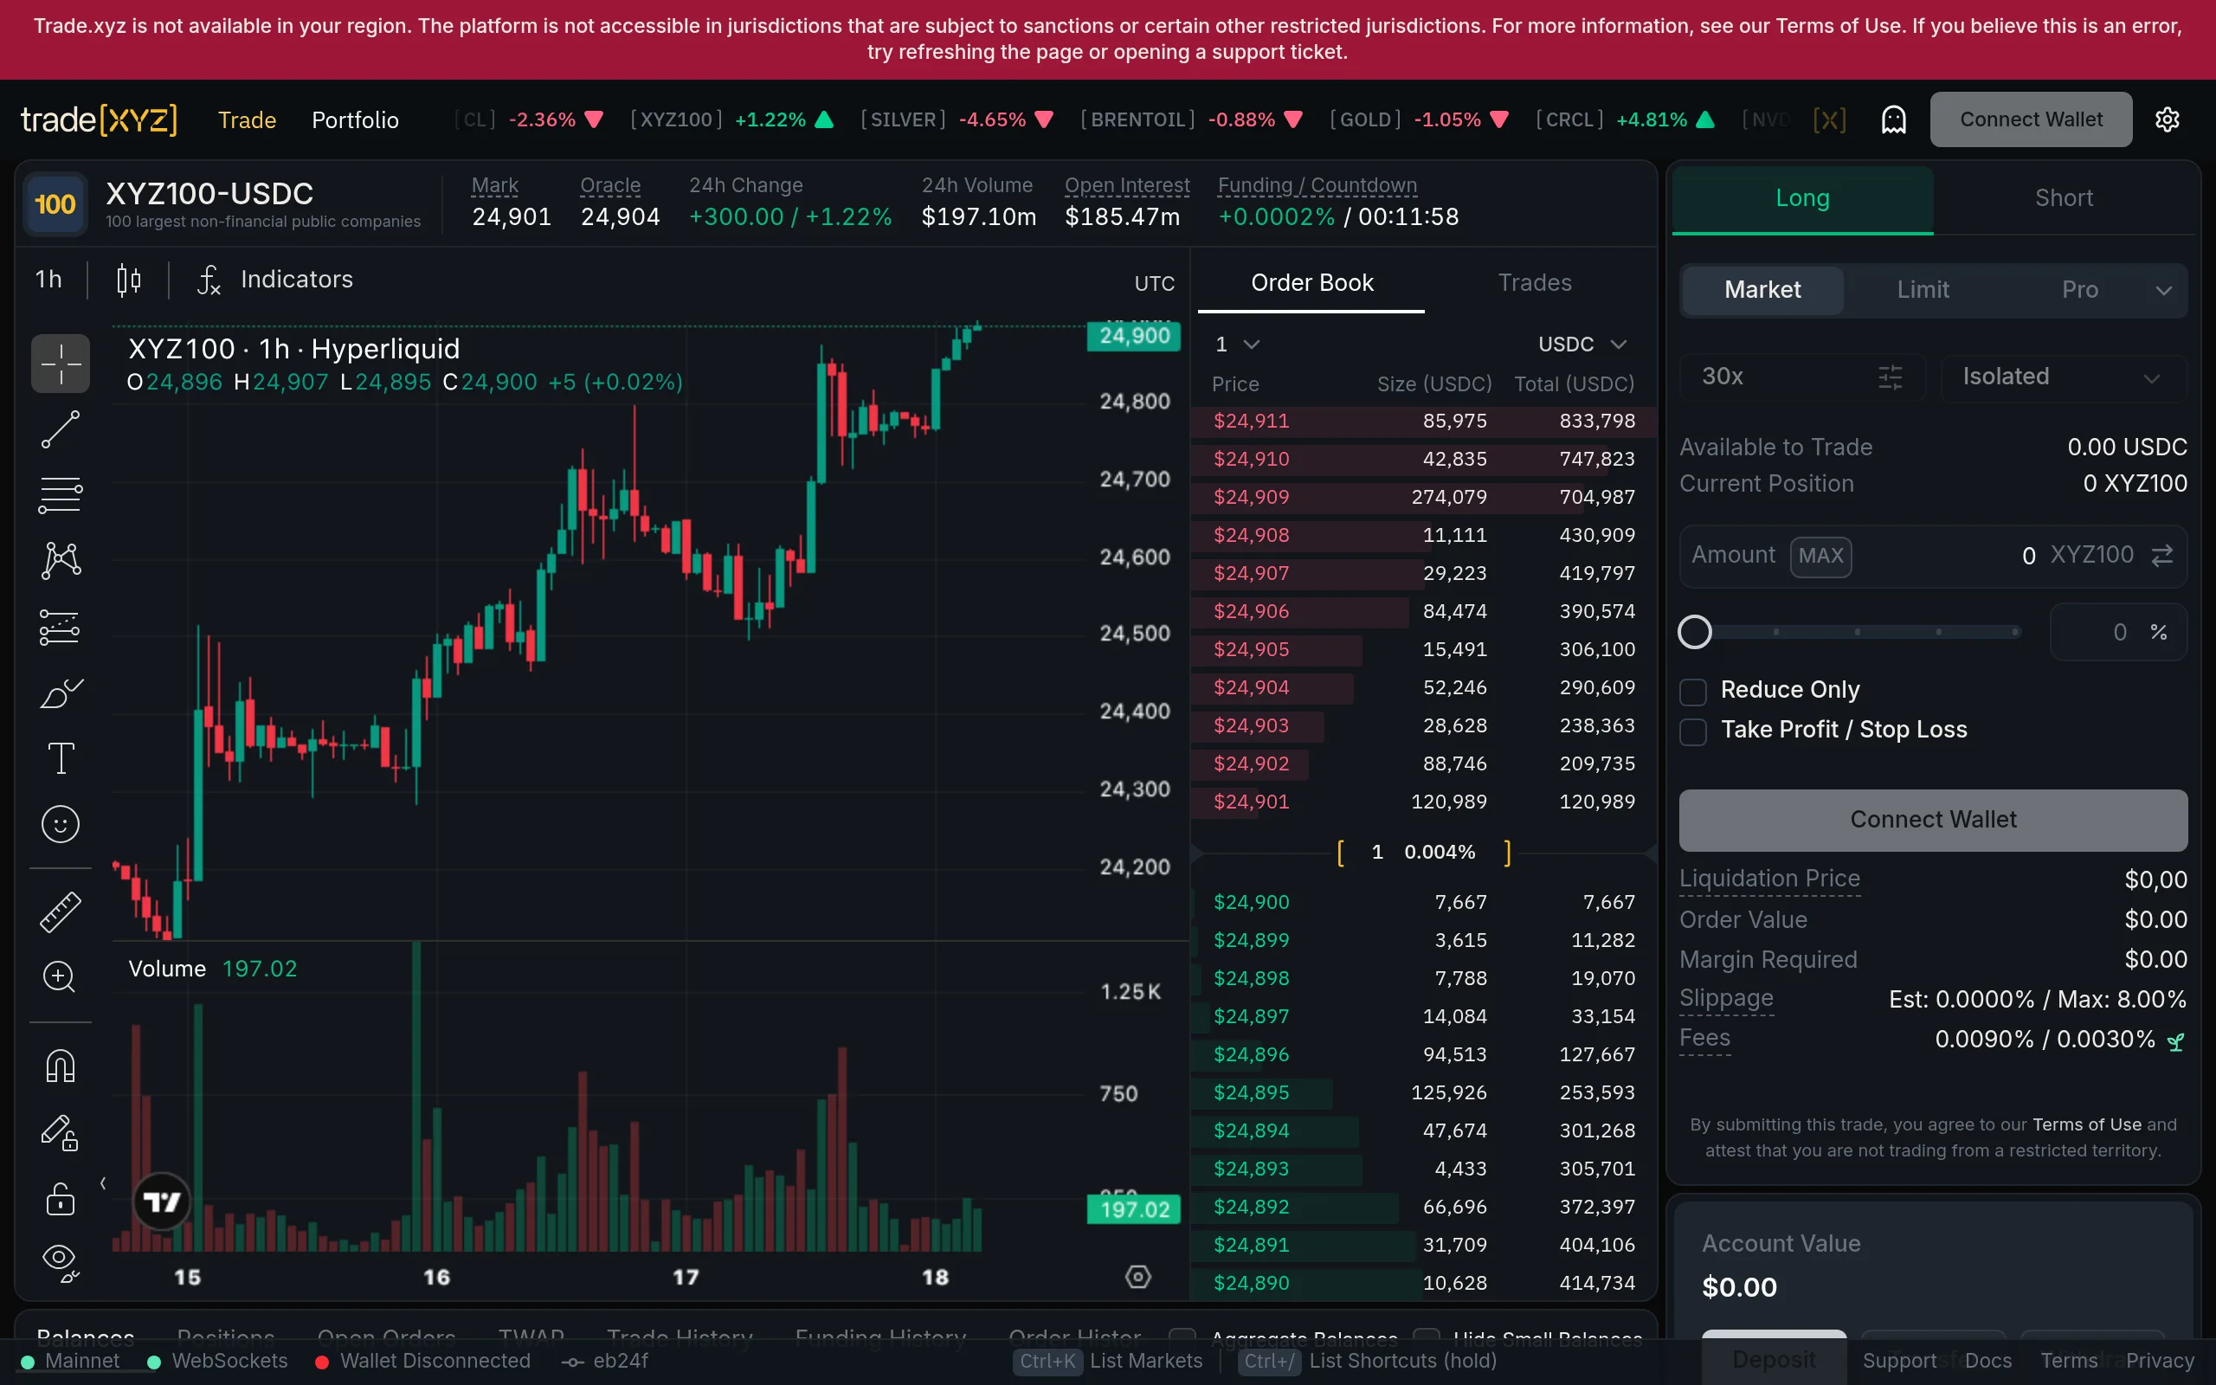Open the forecasting and measurement tools
The width and height of the screenshot is (2216, 1385).
[x=61, y=628]
